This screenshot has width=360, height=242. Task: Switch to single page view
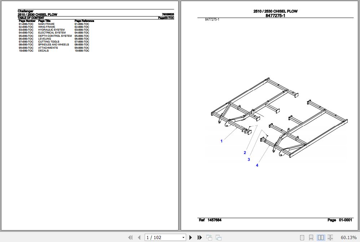point(302,237)
